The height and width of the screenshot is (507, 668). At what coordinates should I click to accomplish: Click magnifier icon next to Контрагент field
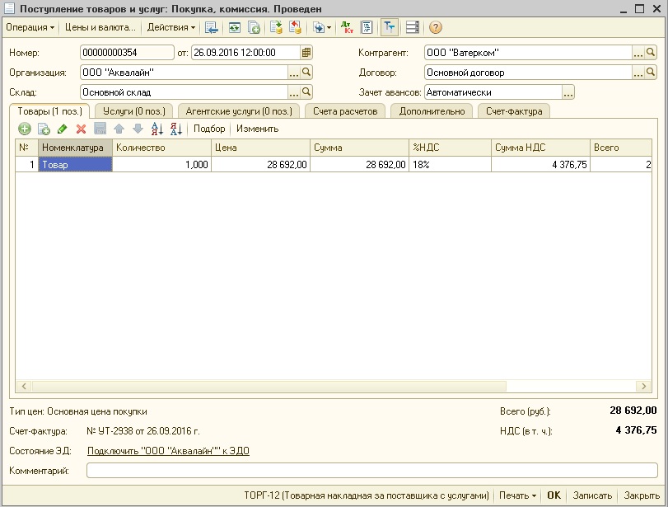652,53
